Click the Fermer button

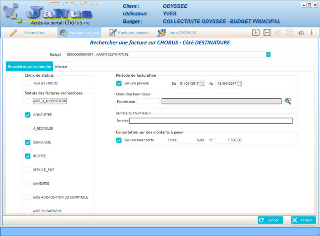coord(303,220)
